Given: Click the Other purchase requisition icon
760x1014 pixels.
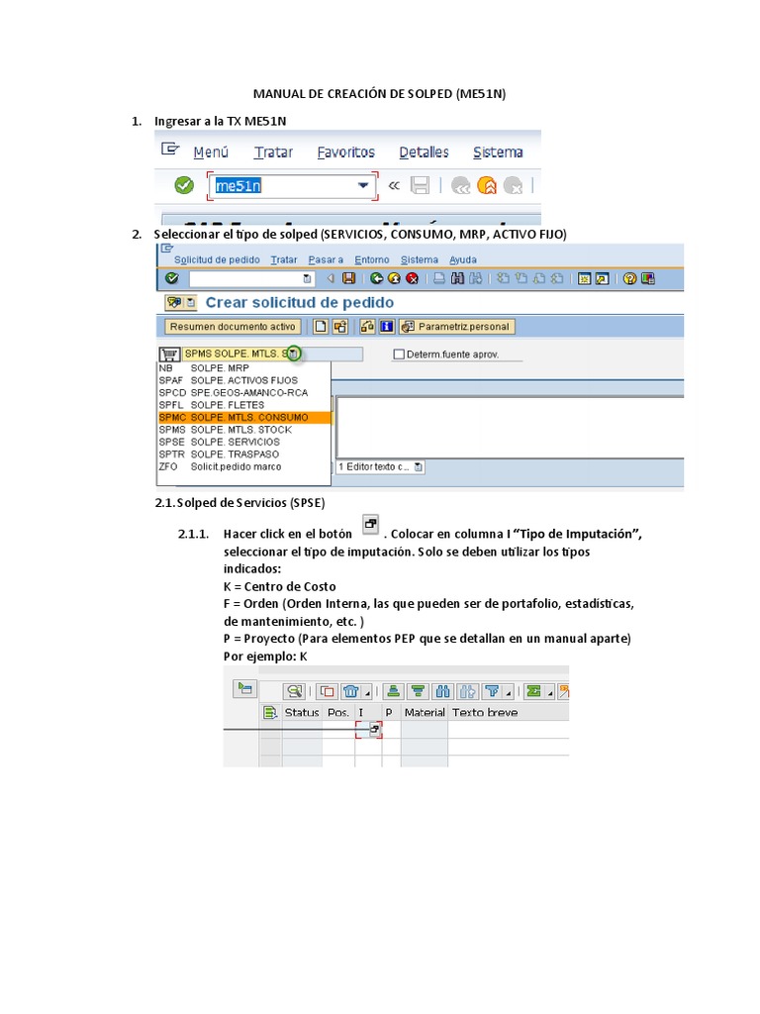Looking at the screenshot, I should (x=340, y=327).
